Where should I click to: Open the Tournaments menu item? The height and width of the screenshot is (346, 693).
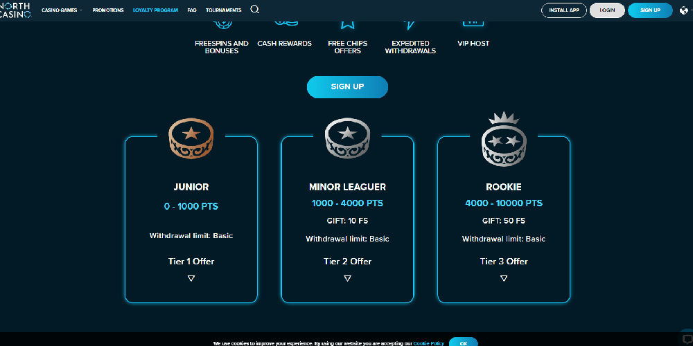coord(223,10)
